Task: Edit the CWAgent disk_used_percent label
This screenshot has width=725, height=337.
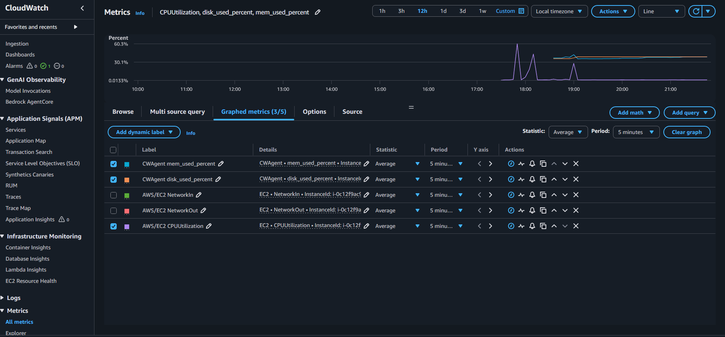Action: [x=218, y=179]
